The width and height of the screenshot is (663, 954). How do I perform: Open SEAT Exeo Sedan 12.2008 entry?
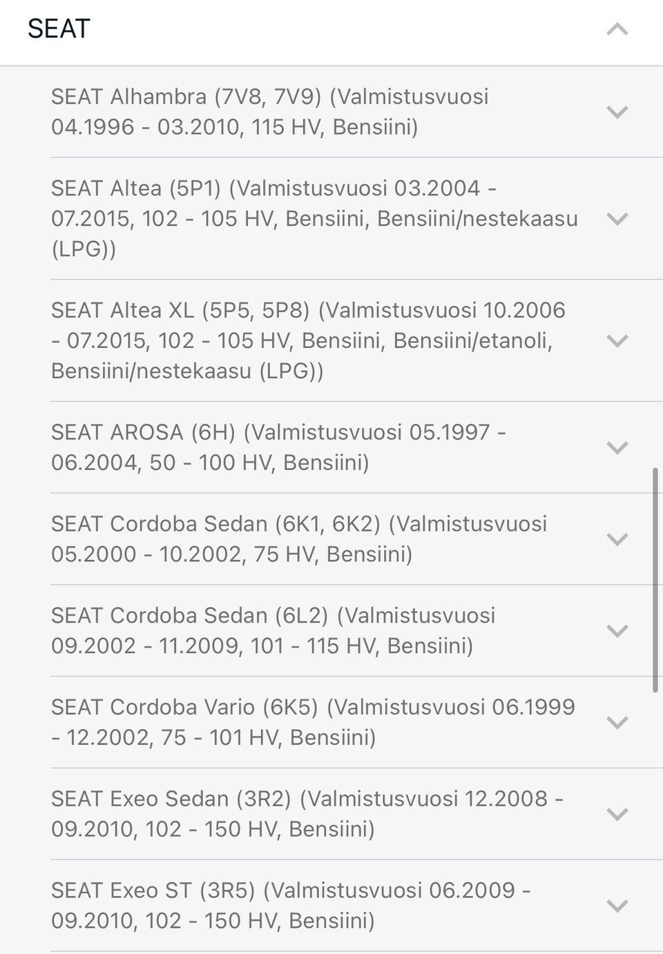point(307,815)
